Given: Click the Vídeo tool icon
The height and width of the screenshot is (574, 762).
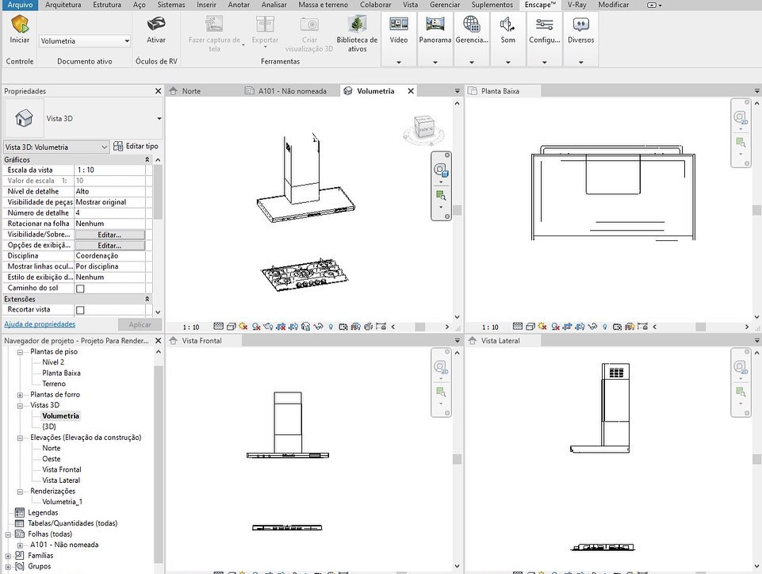Looking at the screenshot, I should [x=399, y=24].
